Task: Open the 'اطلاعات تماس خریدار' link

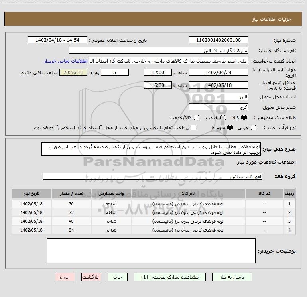Action: click(66, 61)
